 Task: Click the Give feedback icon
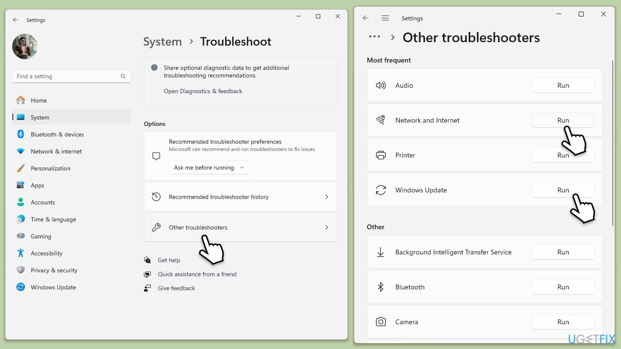tap(147, 288)
